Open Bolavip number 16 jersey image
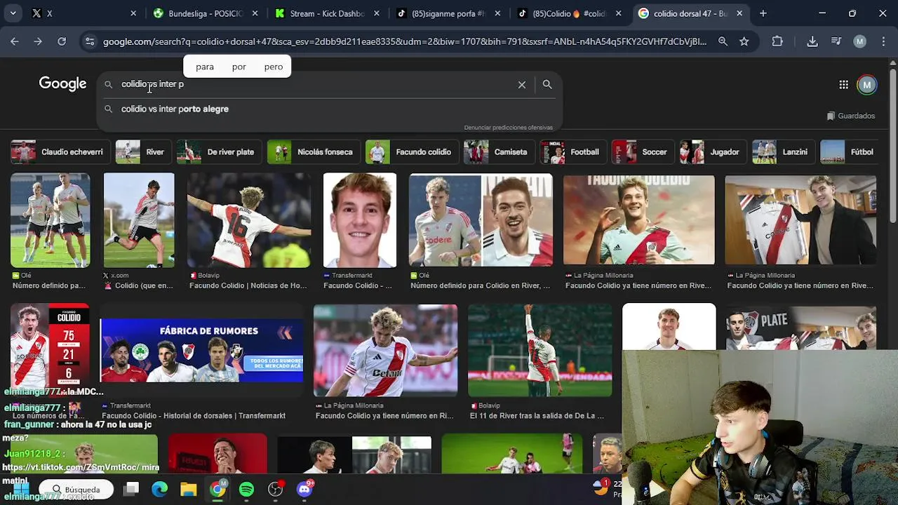898x505 pixels. [248, 220]
